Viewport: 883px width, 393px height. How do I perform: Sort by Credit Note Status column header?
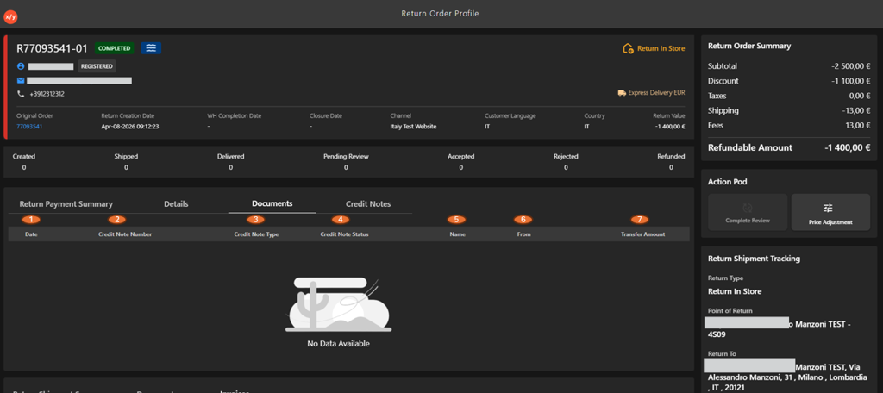tap(344, 234)
